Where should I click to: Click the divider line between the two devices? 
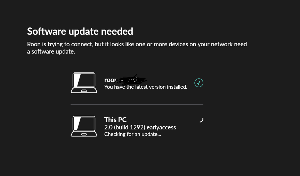(137, 104)
